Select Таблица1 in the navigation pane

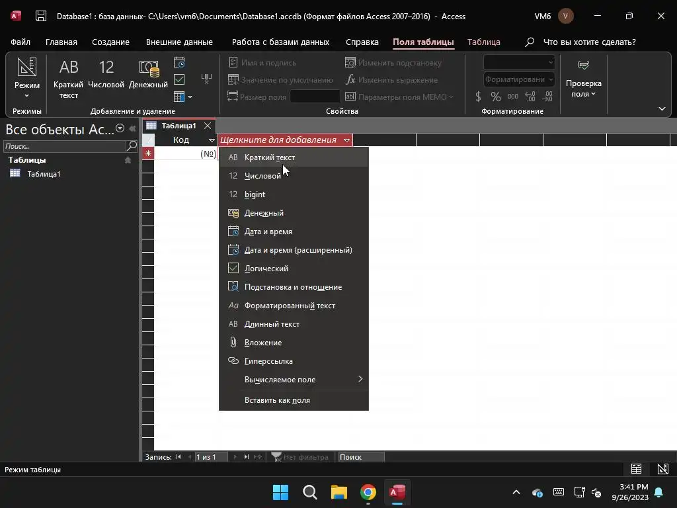click(44, 174)
